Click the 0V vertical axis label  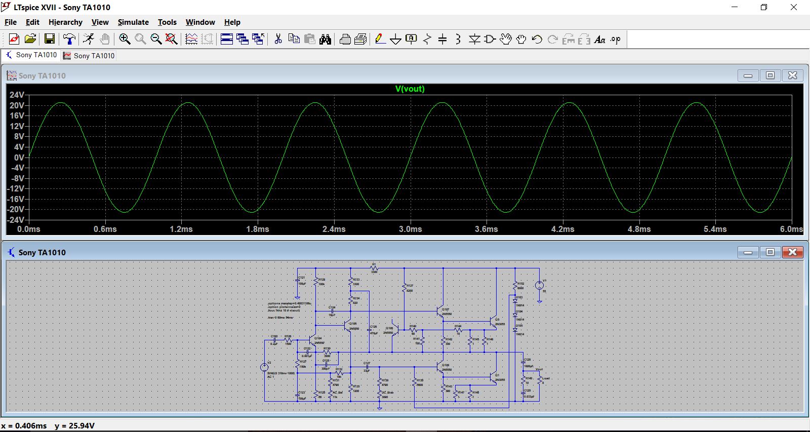click(19, 158)
